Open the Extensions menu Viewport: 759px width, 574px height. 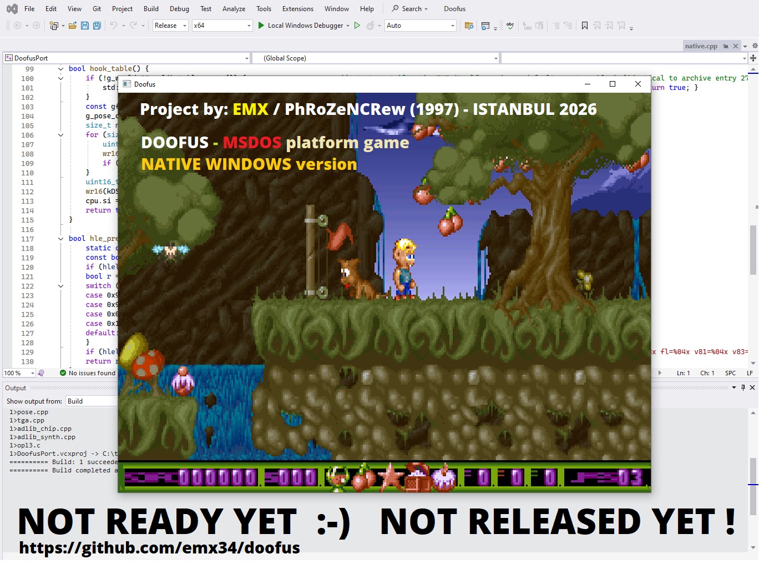298,9
